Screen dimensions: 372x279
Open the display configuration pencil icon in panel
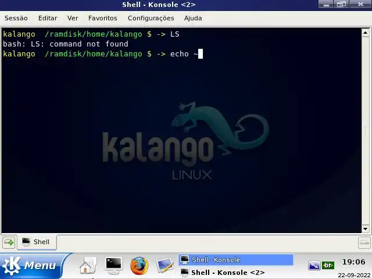click(x=165, y=266)
